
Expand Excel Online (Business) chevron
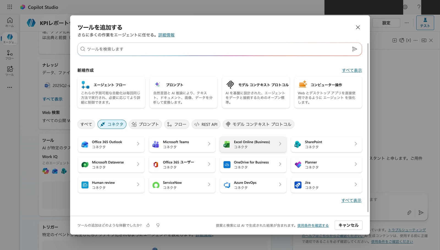pyautogui.click(x=280, y=144)
